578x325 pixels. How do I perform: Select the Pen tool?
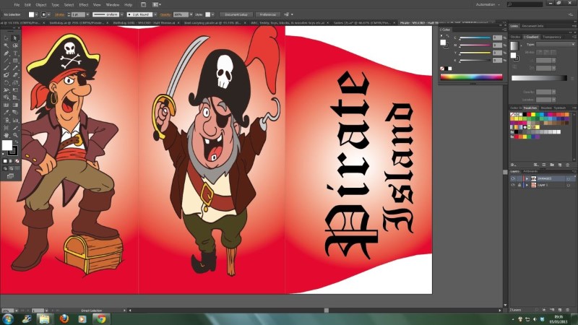pos(5,53)
